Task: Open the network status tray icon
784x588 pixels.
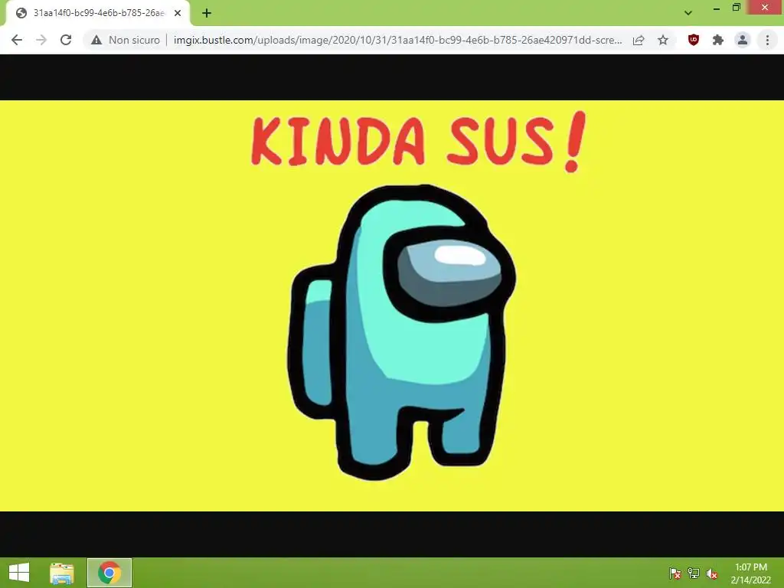Action: point(694,573)
